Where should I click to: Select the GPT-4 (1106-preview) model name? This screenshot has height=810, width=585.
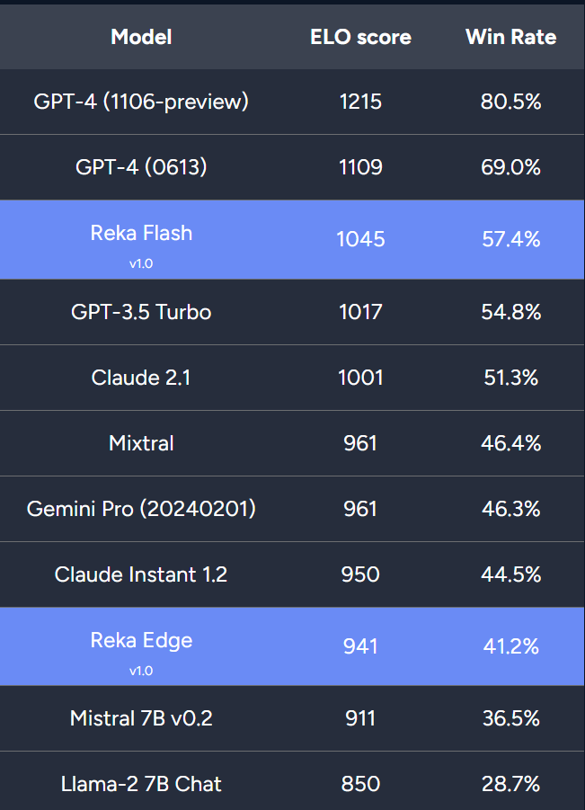pyautogui.click(x=141, y=102)
